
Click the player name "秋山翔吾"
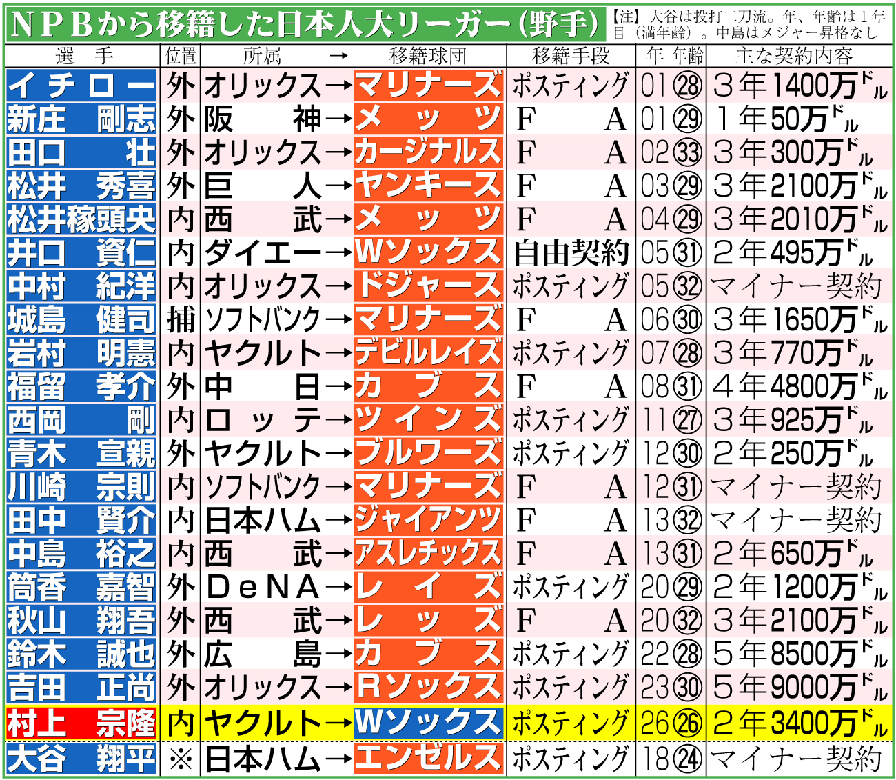(82, 620)
